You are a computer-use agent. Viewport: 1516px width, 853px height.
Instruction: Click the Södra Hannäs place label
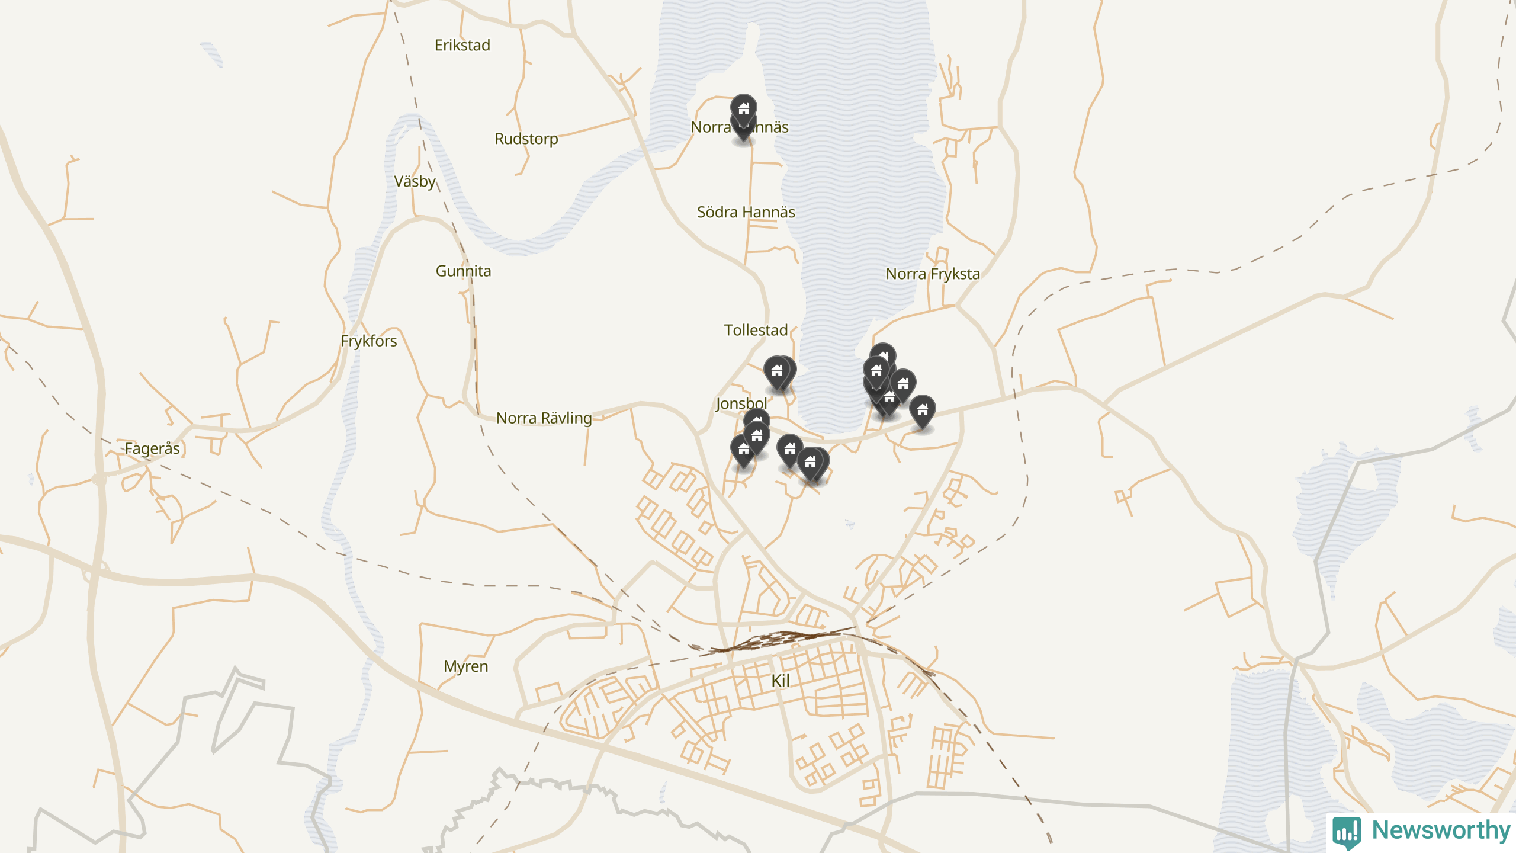pyautogui.click(x=746, y=212)
